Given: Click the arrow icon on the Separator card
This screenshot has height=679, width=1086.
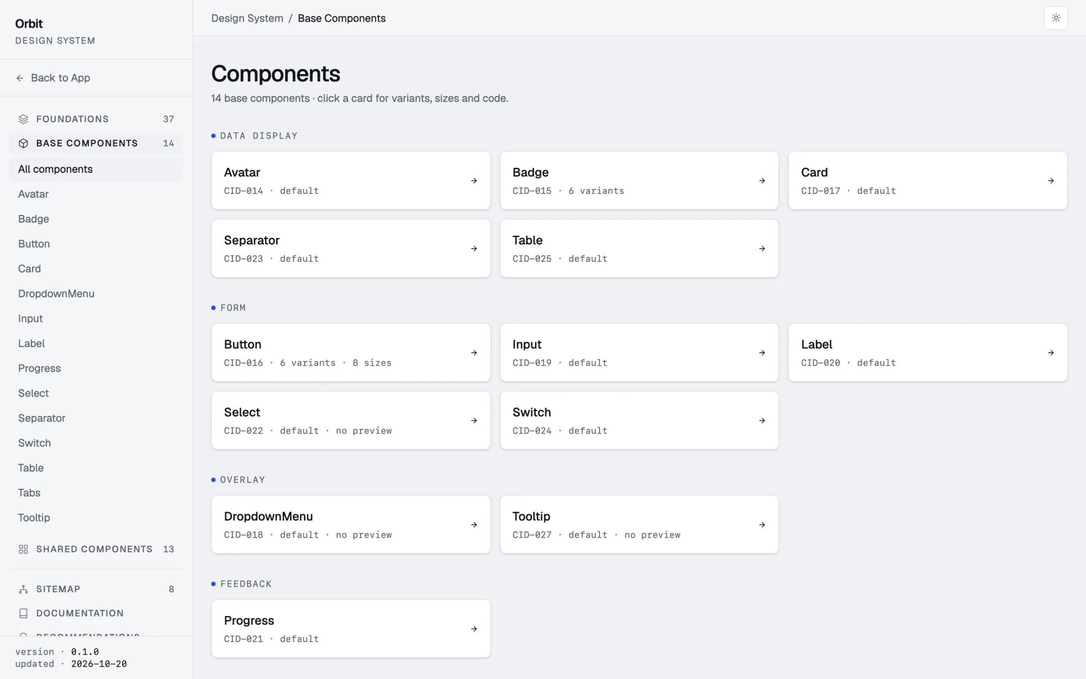Looking at the screenshot, I should pos(474,249).
